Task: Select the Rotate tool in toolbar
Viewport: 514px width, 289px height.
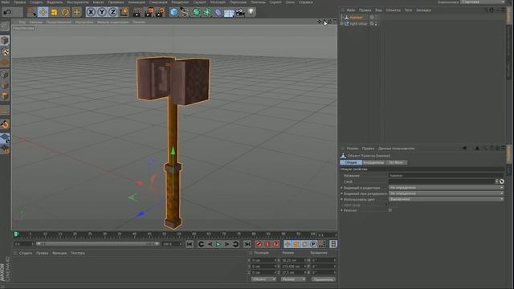Action: click(x=65, y=12)
